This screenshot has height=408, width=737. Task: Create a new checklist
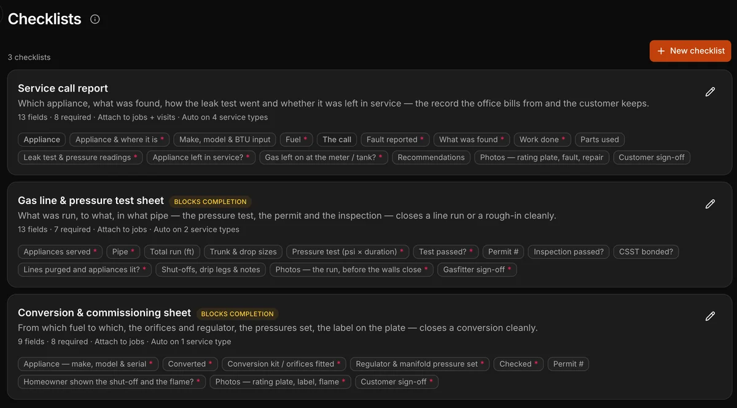tap(690, 51)
